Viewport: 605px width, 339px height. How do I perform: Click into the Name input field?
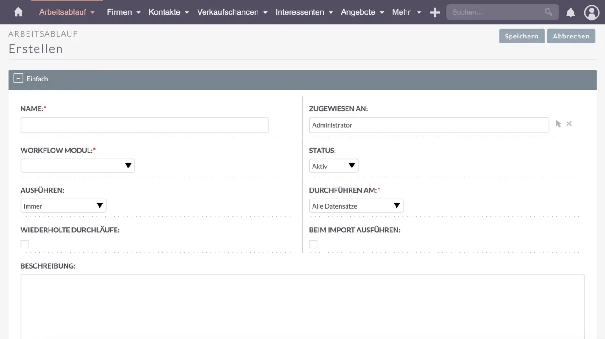[144, 124]
